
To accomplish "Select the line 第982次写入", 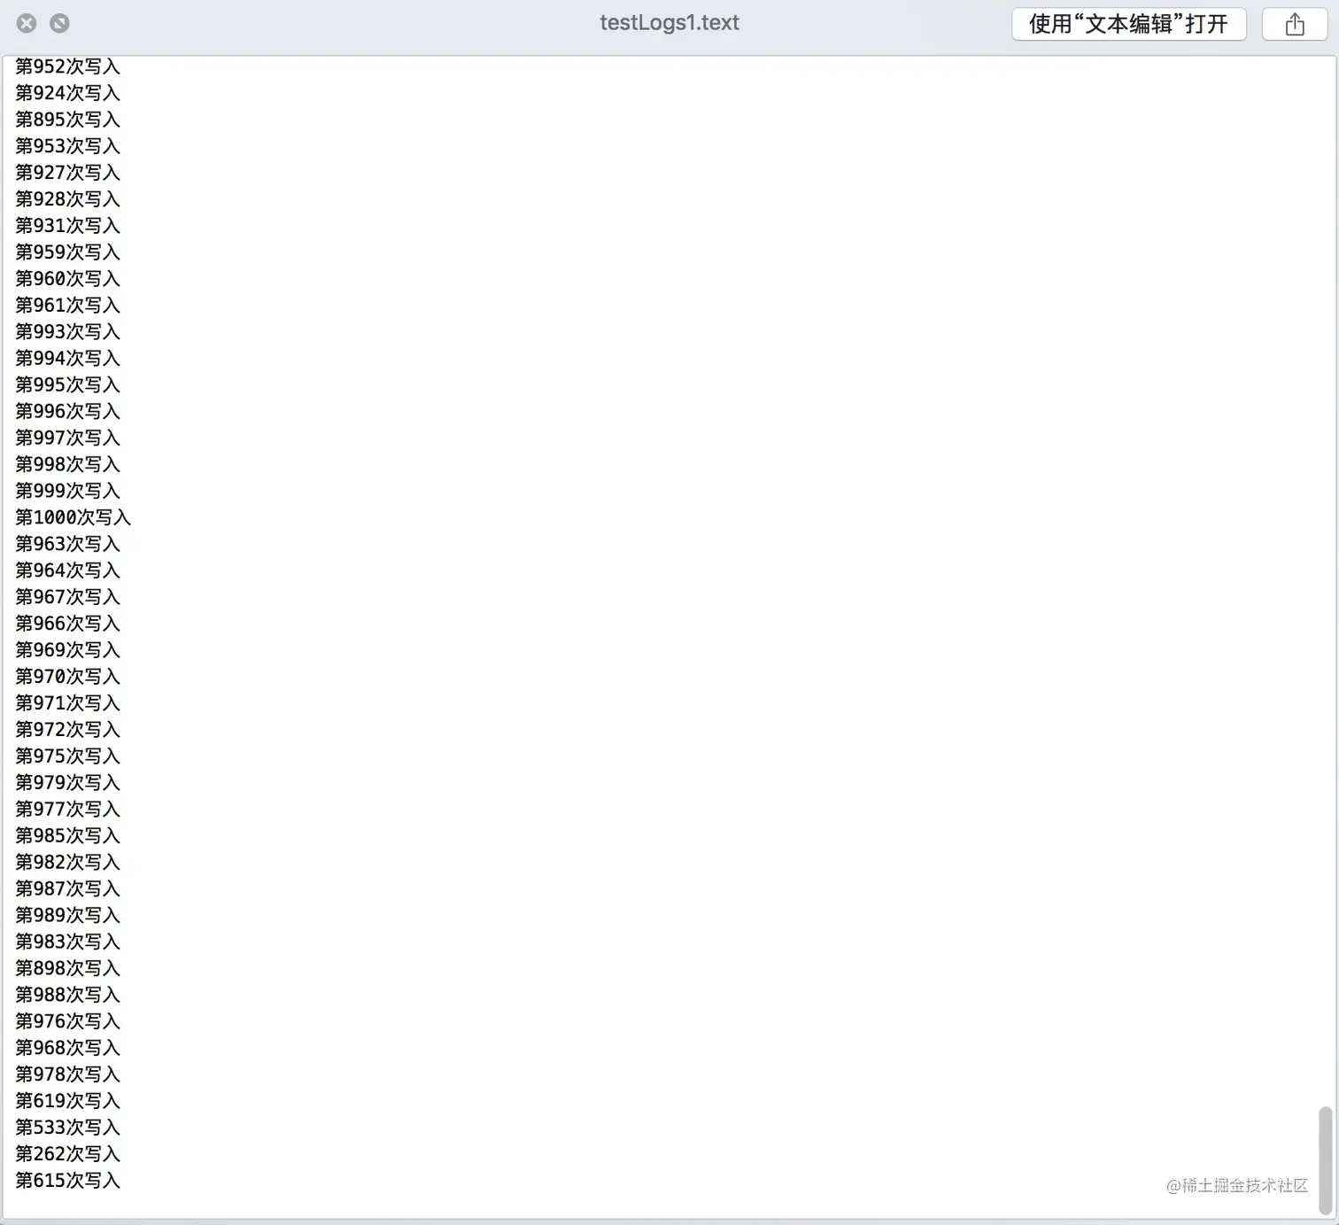I will point(67,863).
